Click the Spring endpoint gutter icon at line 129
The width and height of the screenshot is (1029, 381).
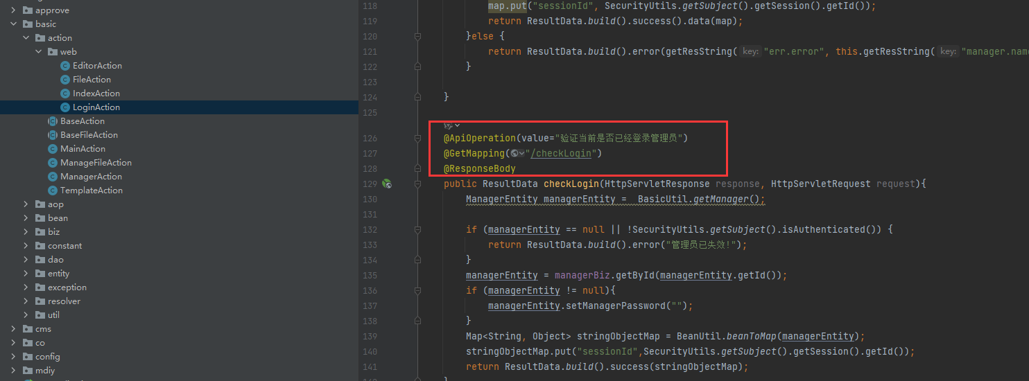(x=387, y=184)
